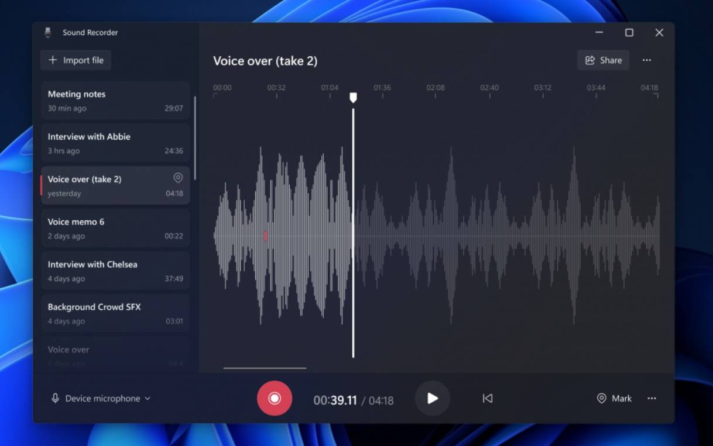The image size is (713, 446).
Task: Select the Meeting notes recording
Action: (x=115, y=100)
